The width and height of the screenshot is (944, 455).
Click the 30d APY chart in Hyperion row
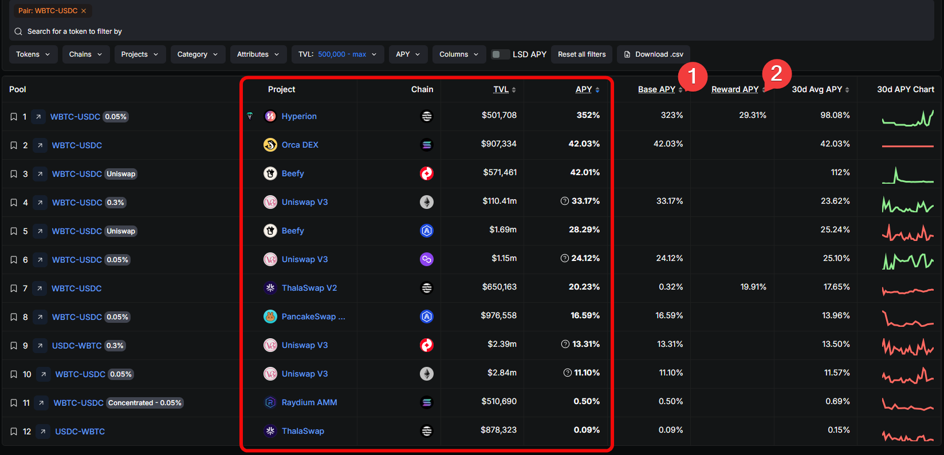click(x=908, y=117)
